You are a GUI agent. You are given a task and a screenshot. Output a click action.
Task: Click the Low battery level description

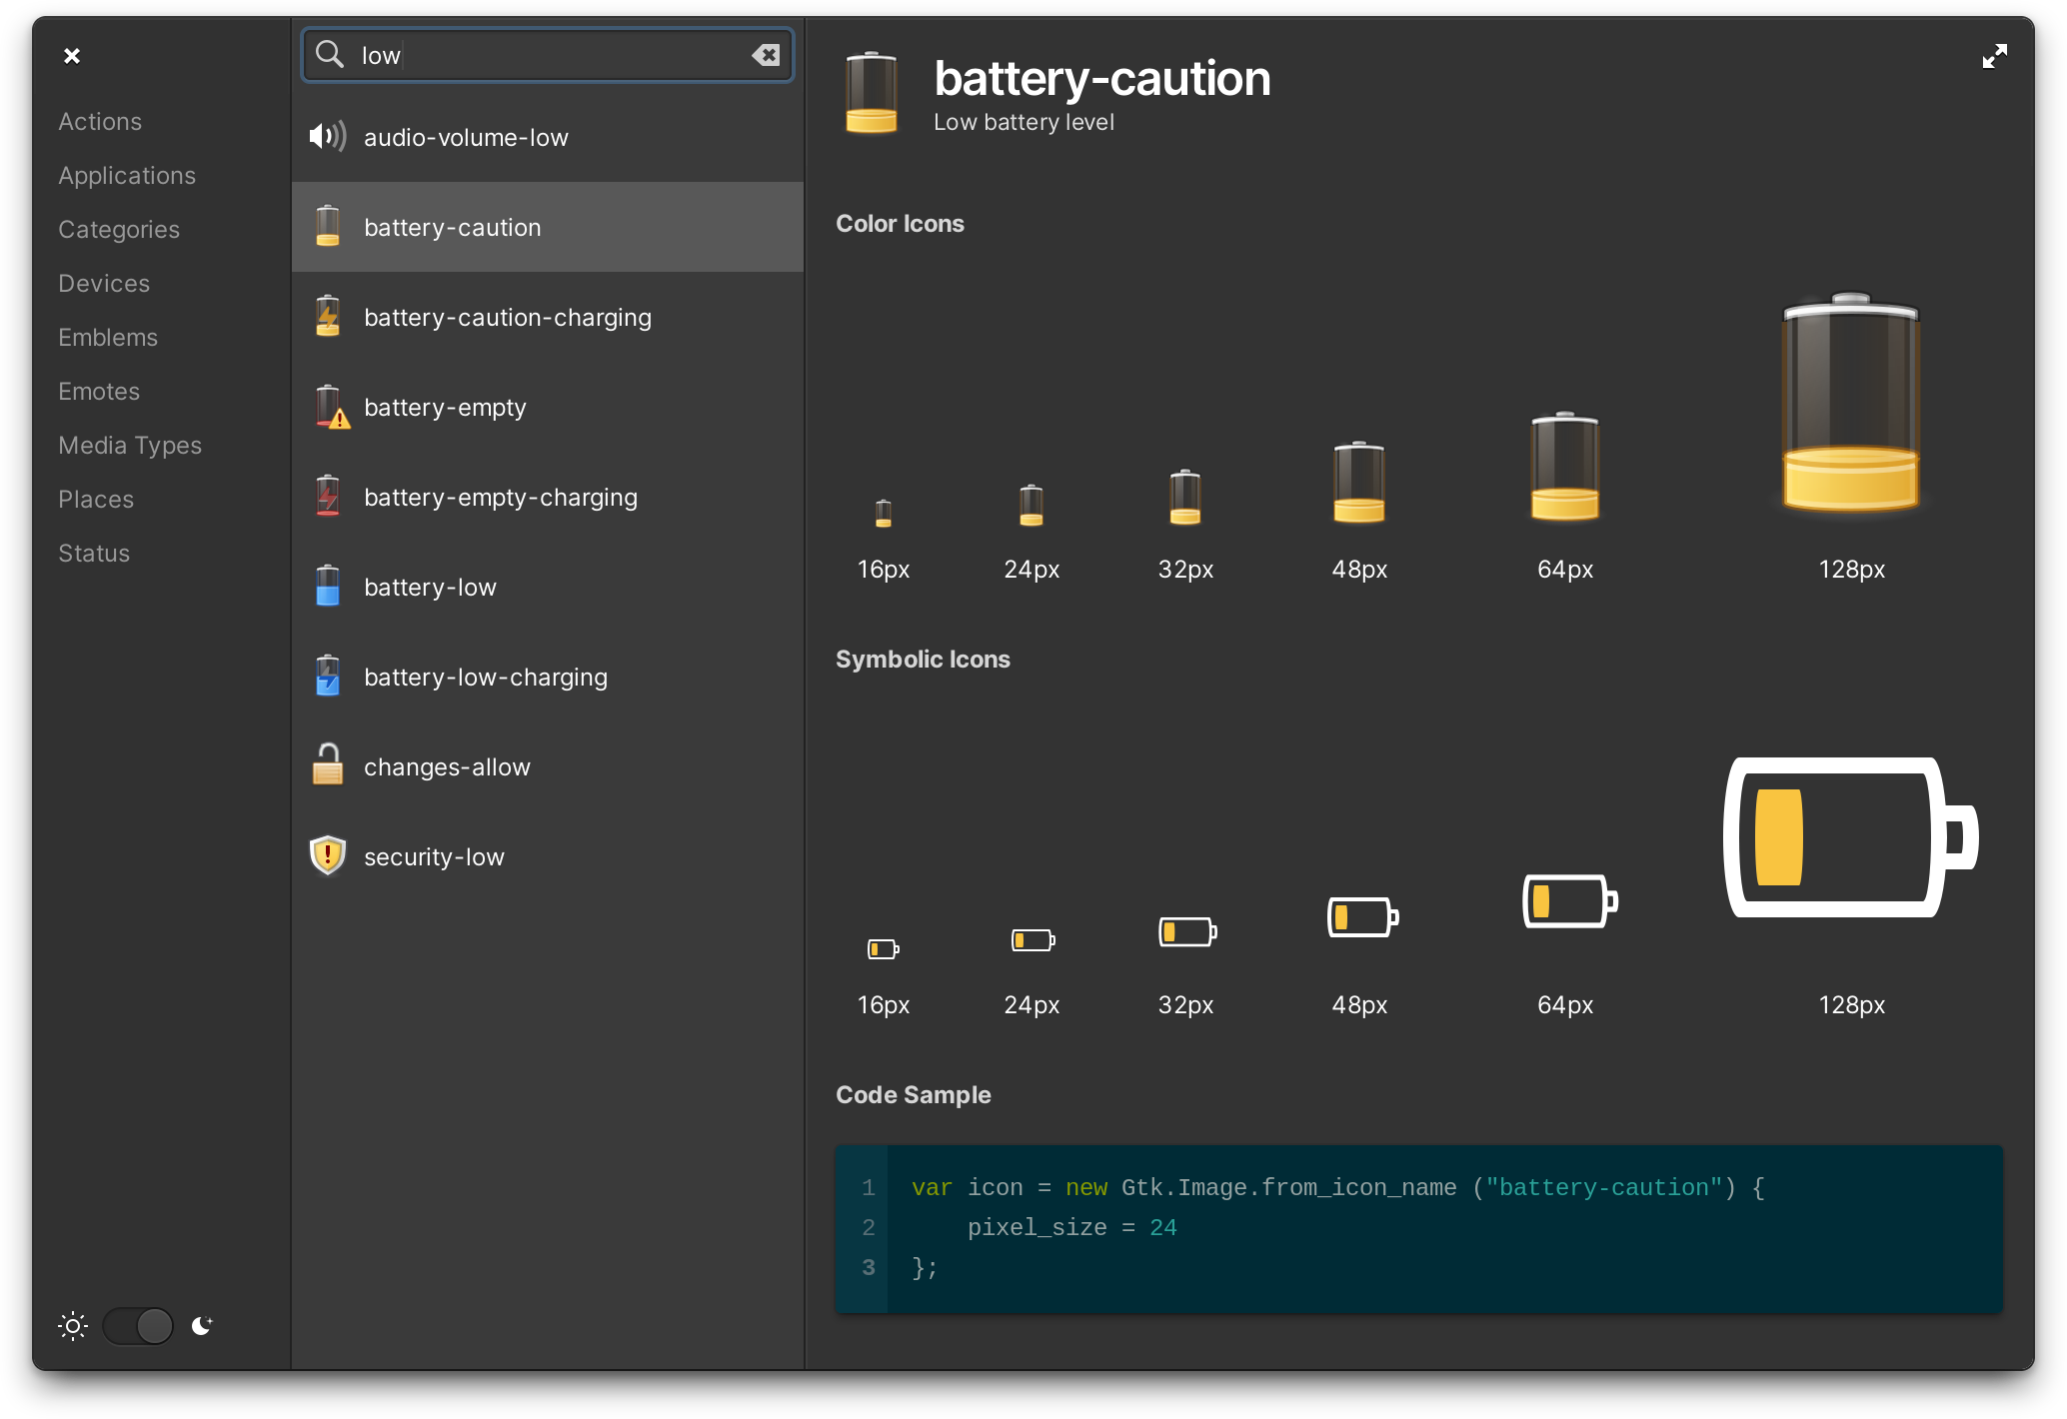click(x=1024, y=122)
